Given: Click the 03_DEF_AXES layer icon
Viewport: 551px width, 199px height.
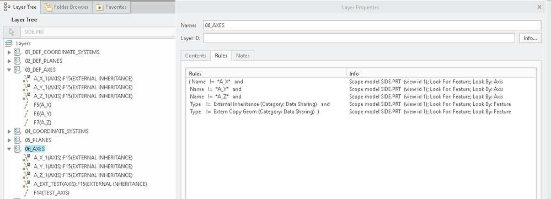Looking at the screenshot, I should pos(17,70).
